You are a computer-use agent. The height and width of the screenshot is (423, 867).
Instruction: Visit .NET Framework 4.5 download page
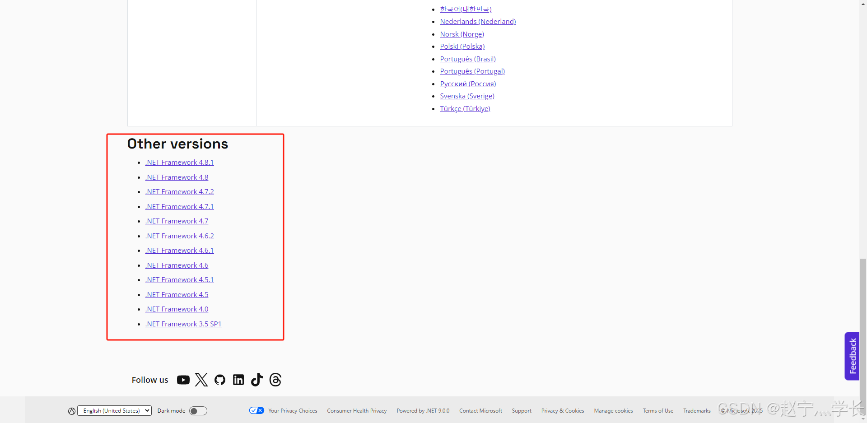[x=177, y=295]
